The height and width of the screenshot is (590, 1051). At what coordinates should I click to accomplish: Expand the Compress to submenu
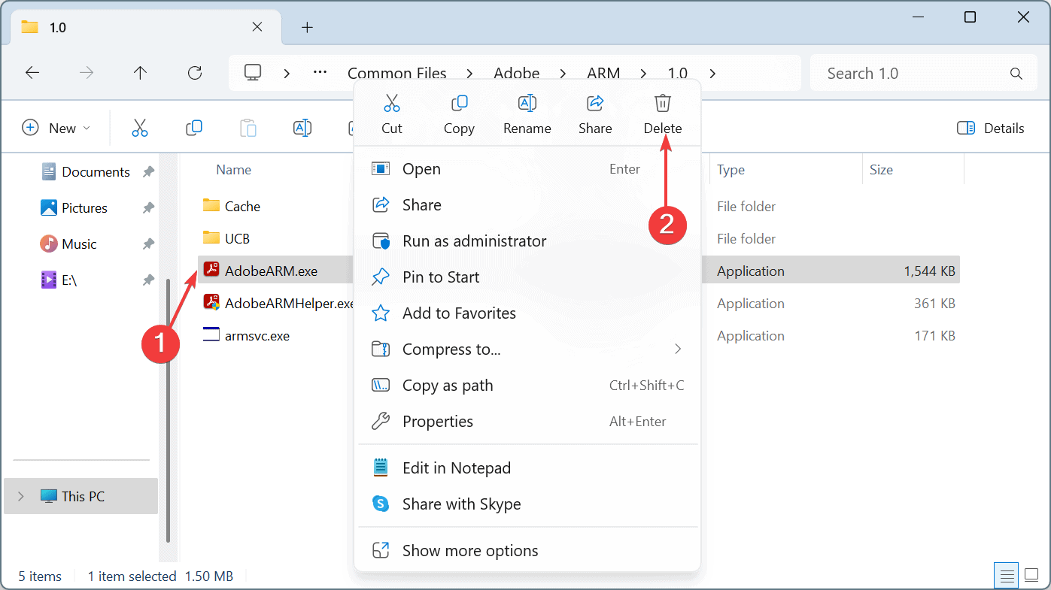coord(677,349)
